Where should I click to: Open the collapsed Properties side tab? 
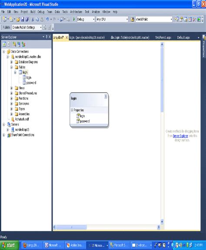coord(204,46)
